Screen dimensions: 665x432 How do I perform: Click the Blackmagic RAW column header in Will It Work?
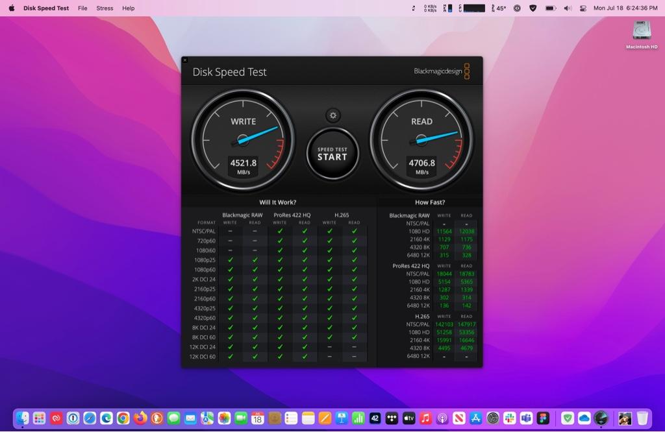(243, 215)
